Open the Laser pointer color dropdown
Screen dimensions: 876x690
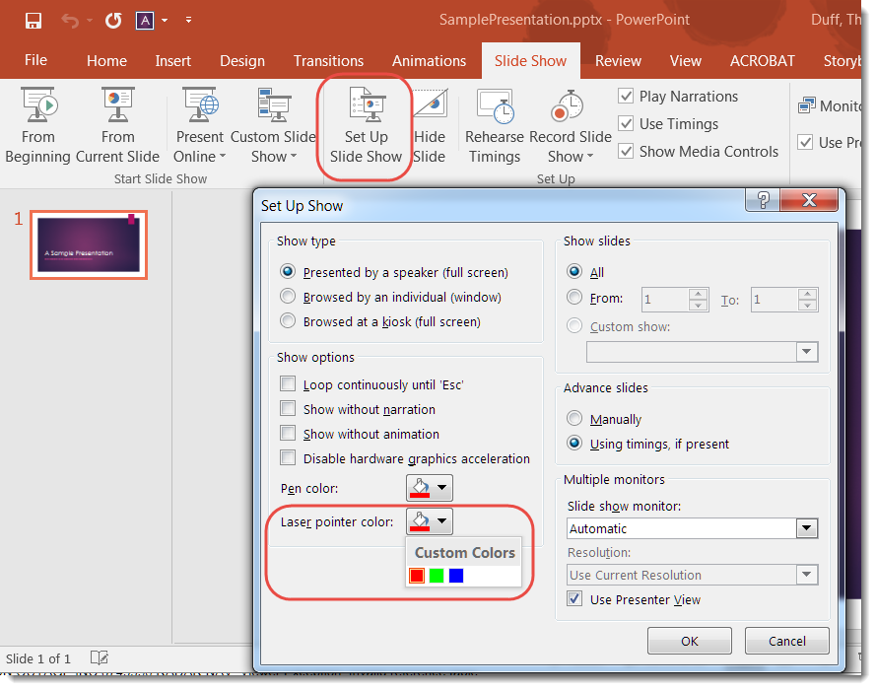tap(439, 521)
